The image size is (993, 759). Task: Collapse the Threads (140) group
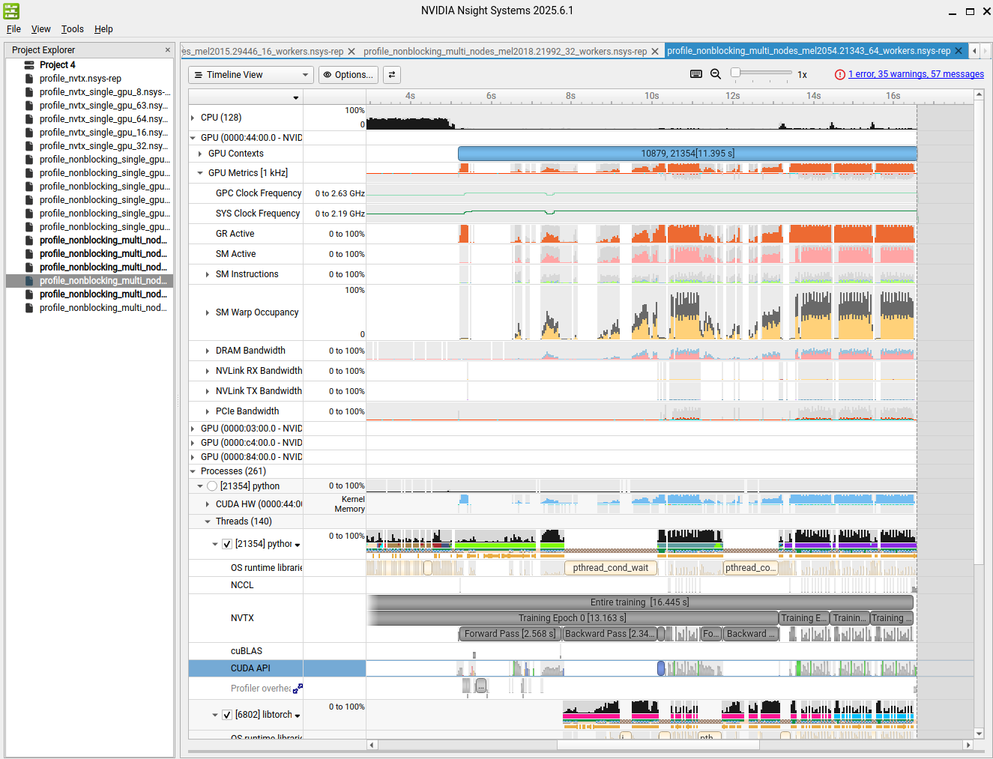click(208, 521)
